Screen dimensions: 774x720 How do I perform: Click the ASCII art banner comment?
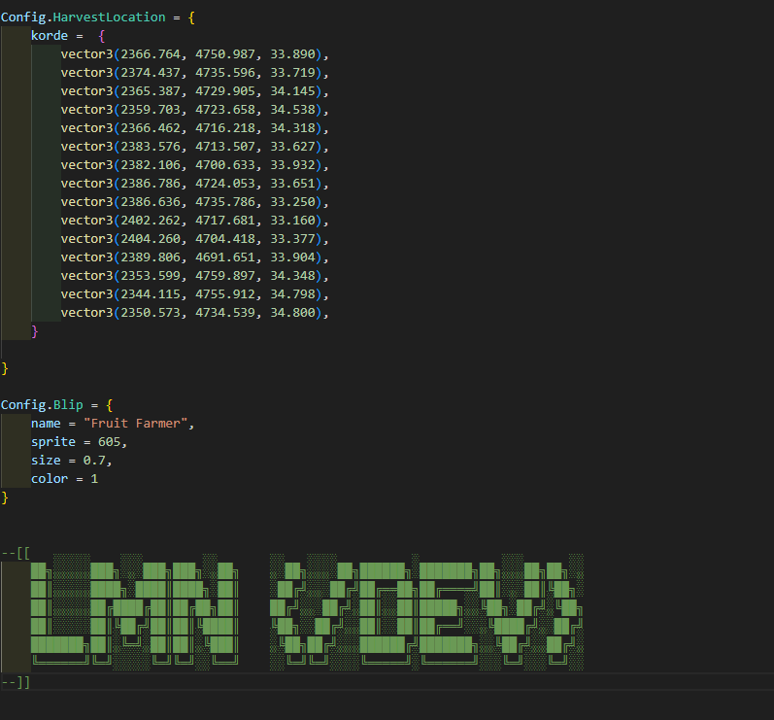[307, 612]
